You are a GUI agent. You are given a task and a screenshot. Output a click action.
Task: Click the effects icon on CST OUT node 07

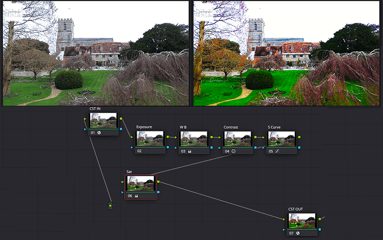point(299,233)
